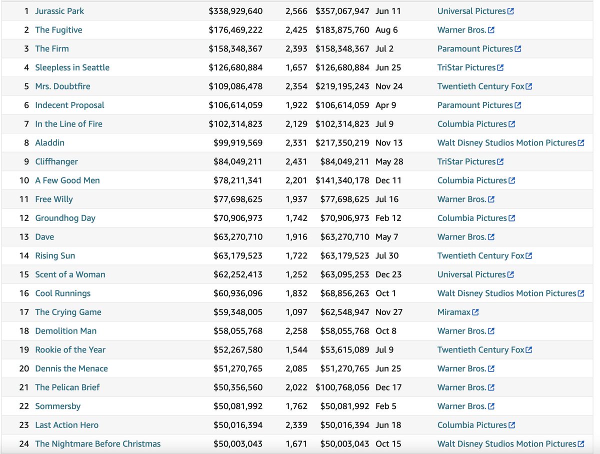Open Dennis the Menace link
This screenshot has height=454, width=600.
point(71,369)
